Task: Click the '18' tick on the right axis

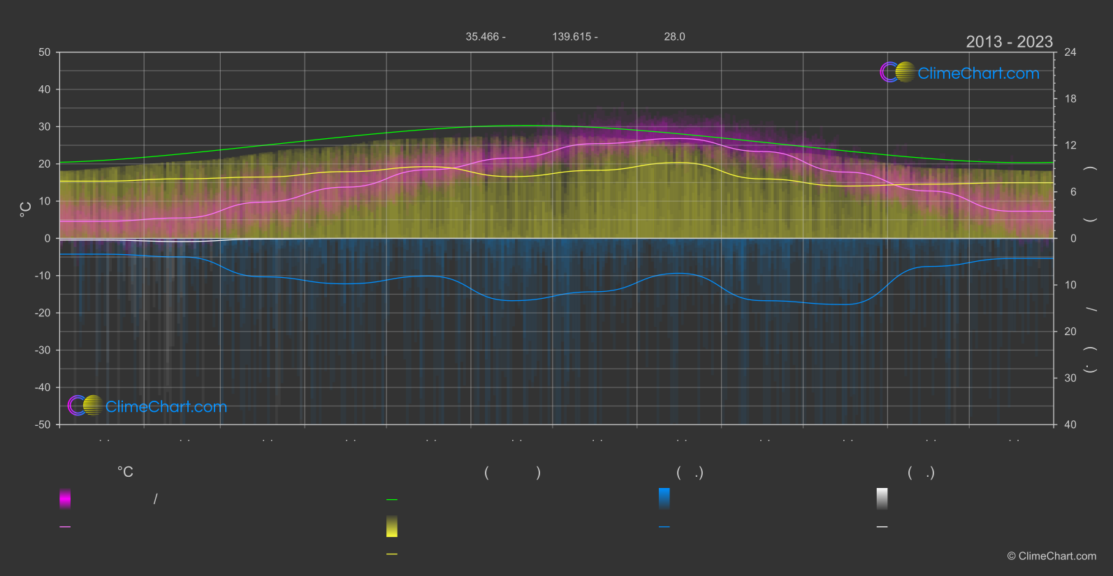Action: [1070, 99]
